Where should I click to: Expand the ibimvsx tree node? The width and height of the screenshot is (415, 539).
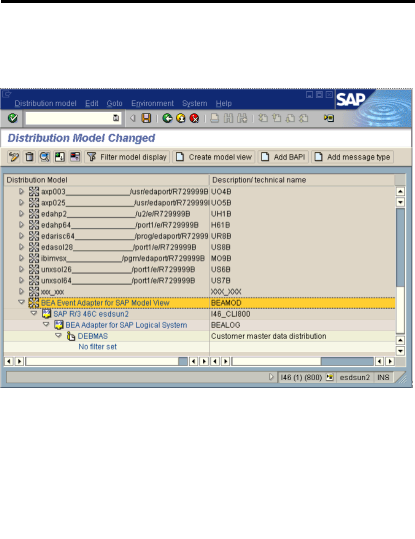tap(21, 258)
